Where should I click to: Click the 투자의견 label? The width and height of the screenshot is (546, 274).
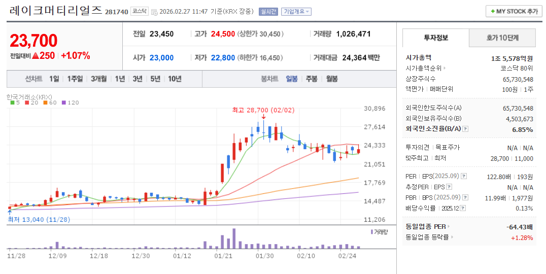pos(418,147)
